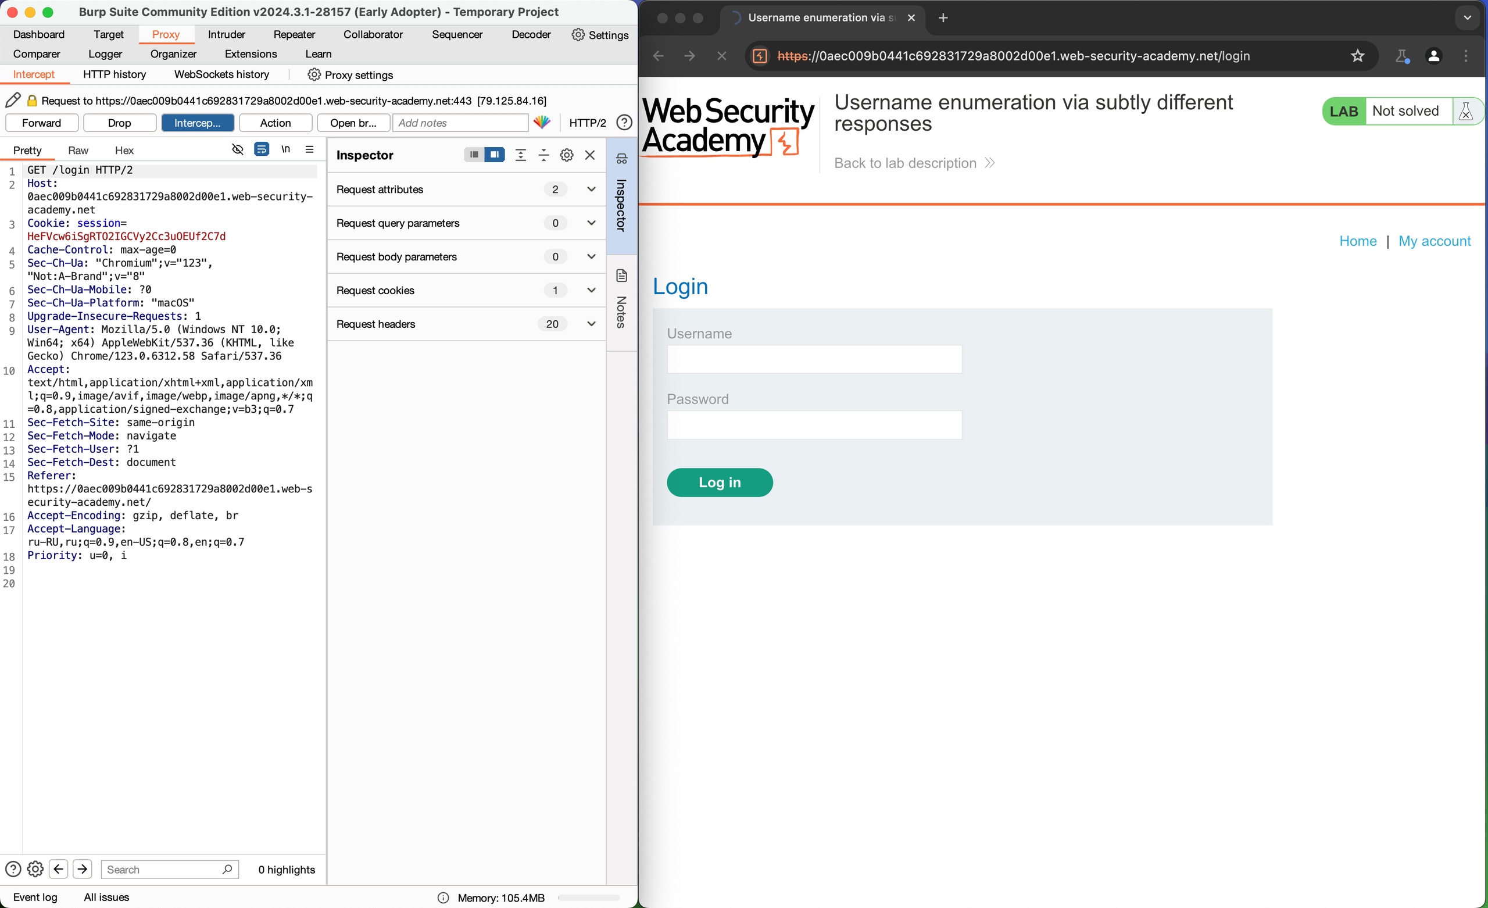Viewport: 1488px width, 908px height.
Task: Click the Drop button to discard request
Action: [x=119, y=123]
